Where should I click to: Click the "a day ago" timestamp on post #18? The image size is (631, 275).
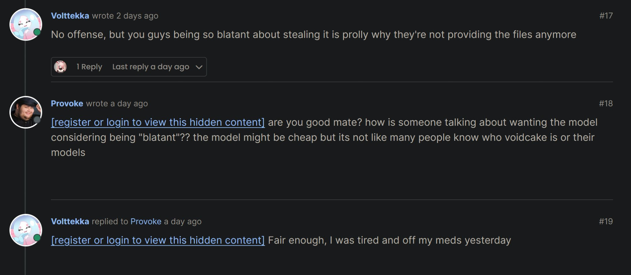click(x=132, y=104)
